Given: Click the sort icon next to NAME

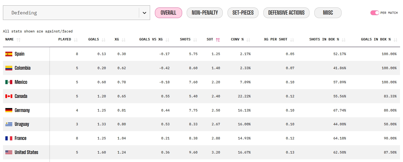Looking at the screenshot, I should pos(18,40).
